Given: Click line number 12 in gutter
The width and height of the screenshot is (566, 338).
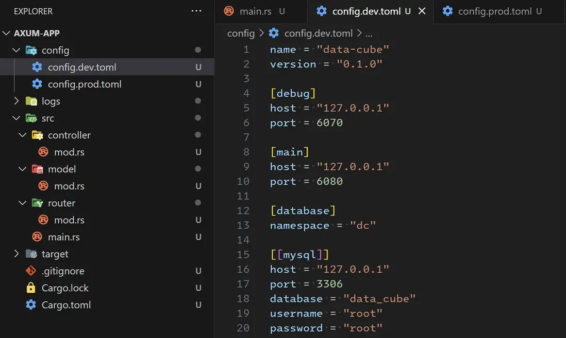Looking at the screenshot, I should (x=243, y=210).
